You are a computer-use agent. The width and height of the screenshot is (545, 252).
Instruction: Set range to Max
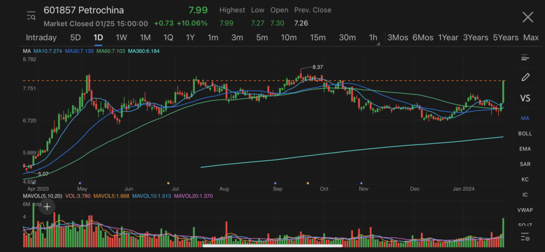click(531, 38)
